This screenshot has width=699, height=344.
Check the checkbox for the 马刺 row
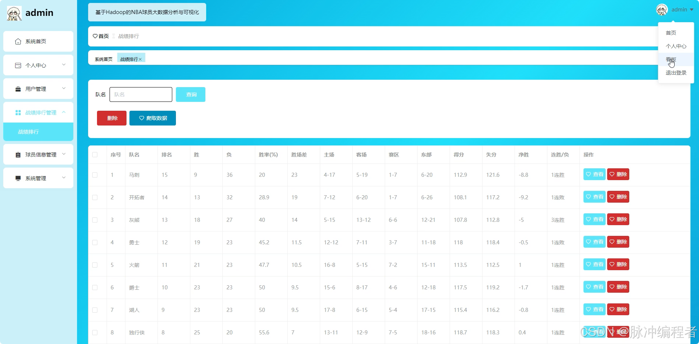[x=95, y=175]
